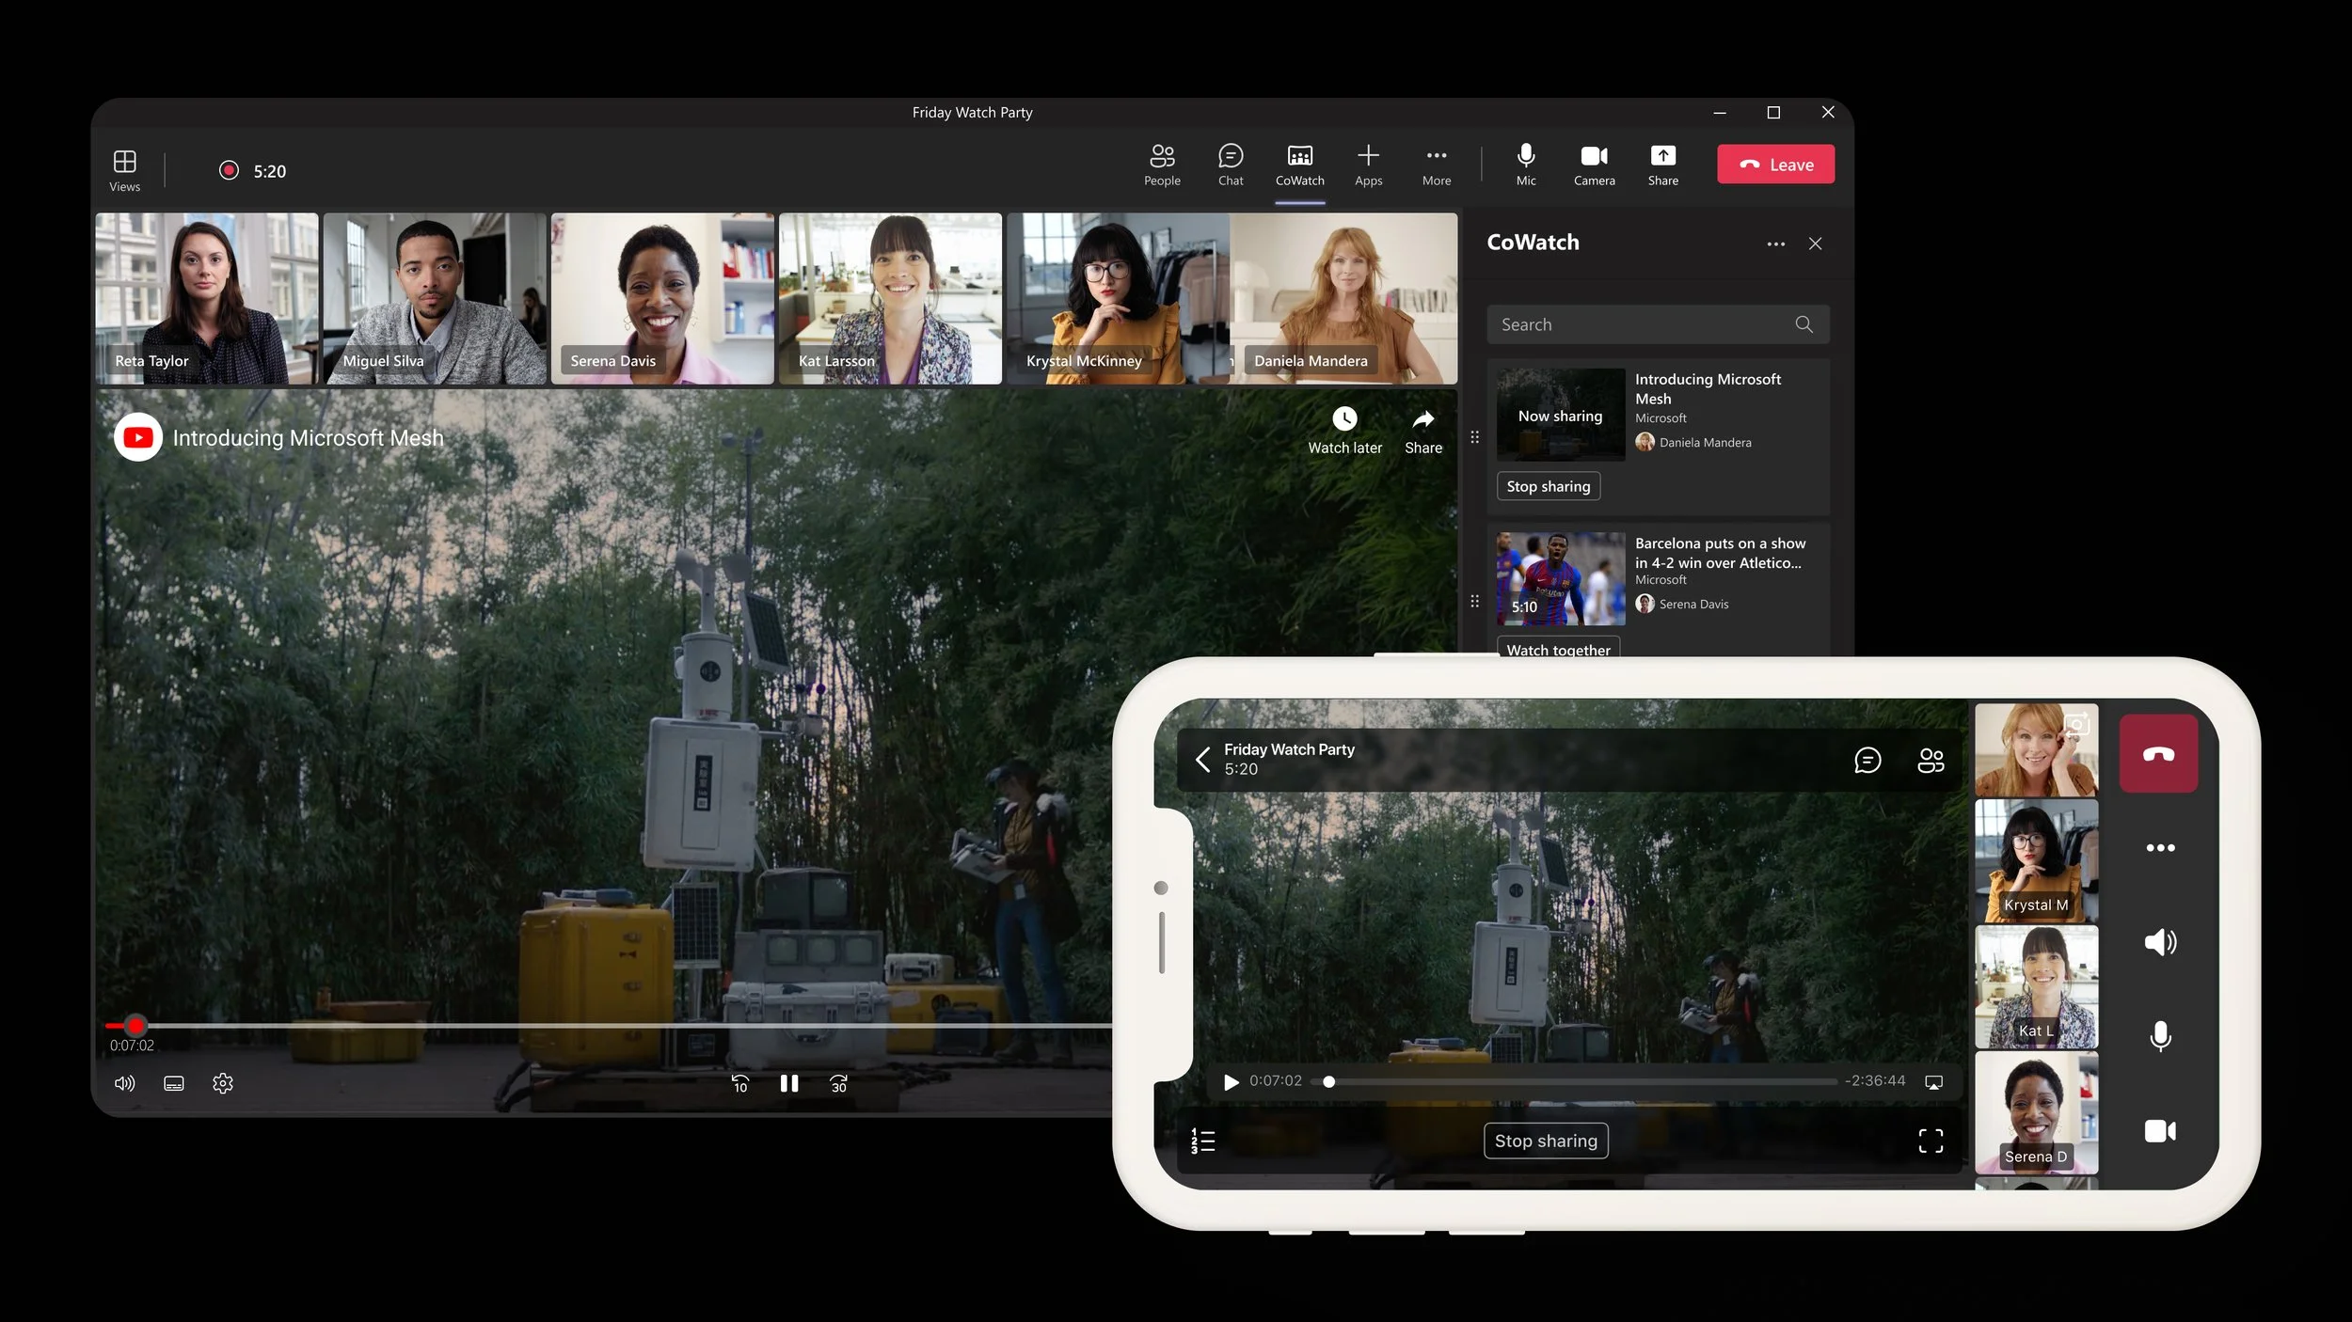Tap Krystal M tile on phone
The height and width of the screenshot is (1322, 2352).
2036,860
